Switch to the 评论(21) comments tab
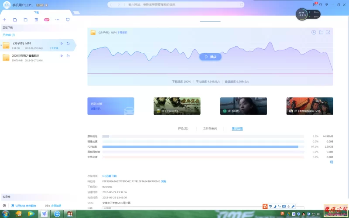The width and height of the screenshot is (349, 218). pos(183,129)
